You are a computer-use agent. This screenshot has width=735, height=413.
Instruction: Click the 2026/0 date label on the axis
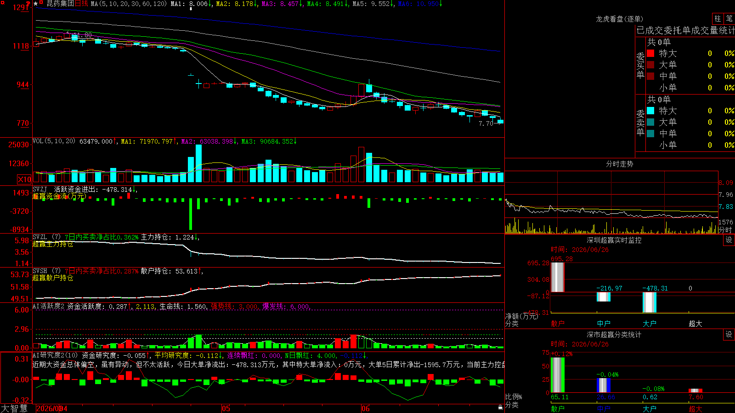tap(48, 408)
